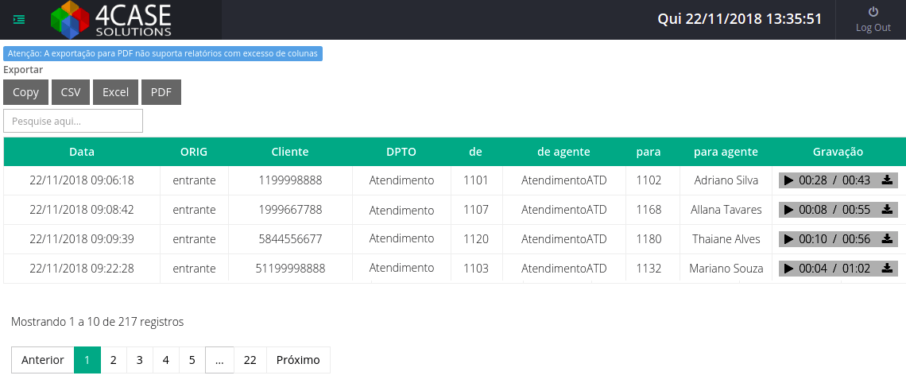Download Mariano Souza's recording

[887, 269]
